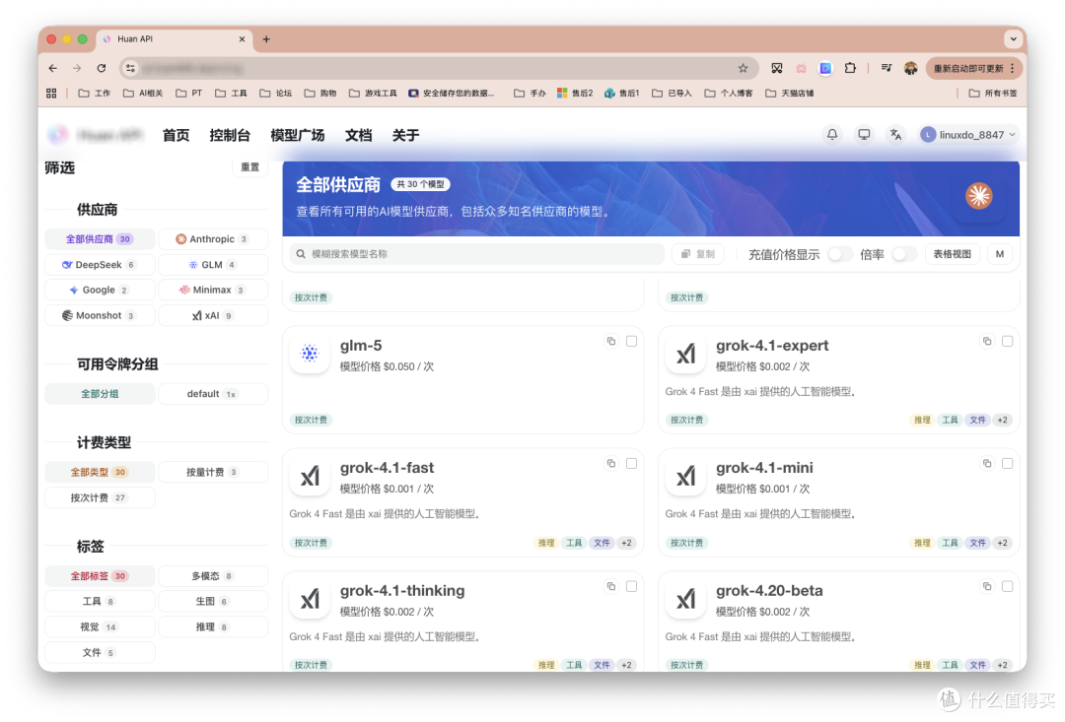This screenshot has width=1065, height=722.
Task: Click the M button beside 表格视图
Action: (1000, 254)
